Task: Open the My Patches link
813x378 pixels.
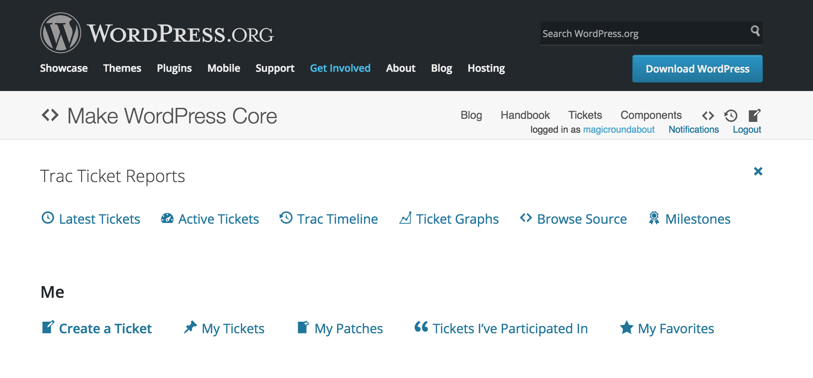Action: (x=349, y=329)
